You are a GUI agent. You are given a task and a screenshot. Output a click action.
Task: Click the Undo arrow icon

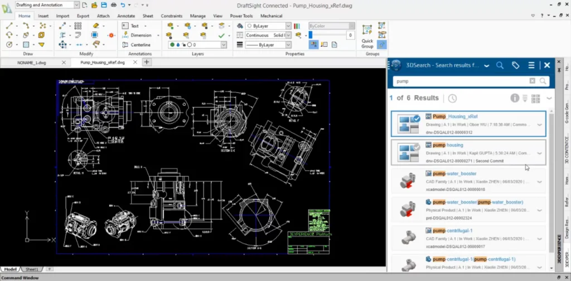(x=123, y=5)
